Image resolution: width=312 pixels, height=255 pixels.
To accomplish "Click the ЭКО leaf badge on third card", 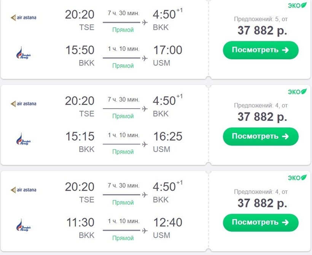I will click(297, 177).
